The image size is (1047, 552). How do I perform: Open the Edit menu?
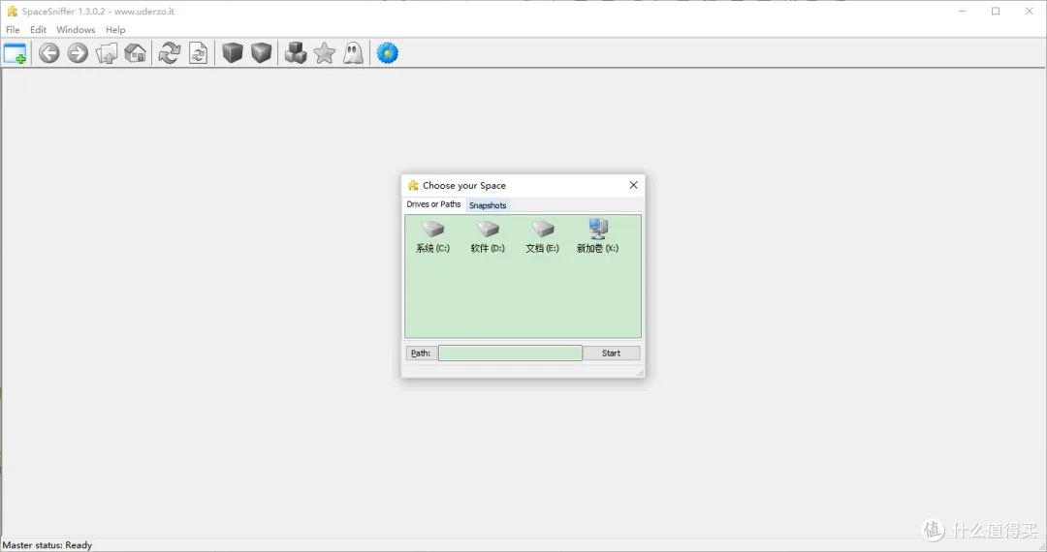pyautogui.click(x=38, y=30)
